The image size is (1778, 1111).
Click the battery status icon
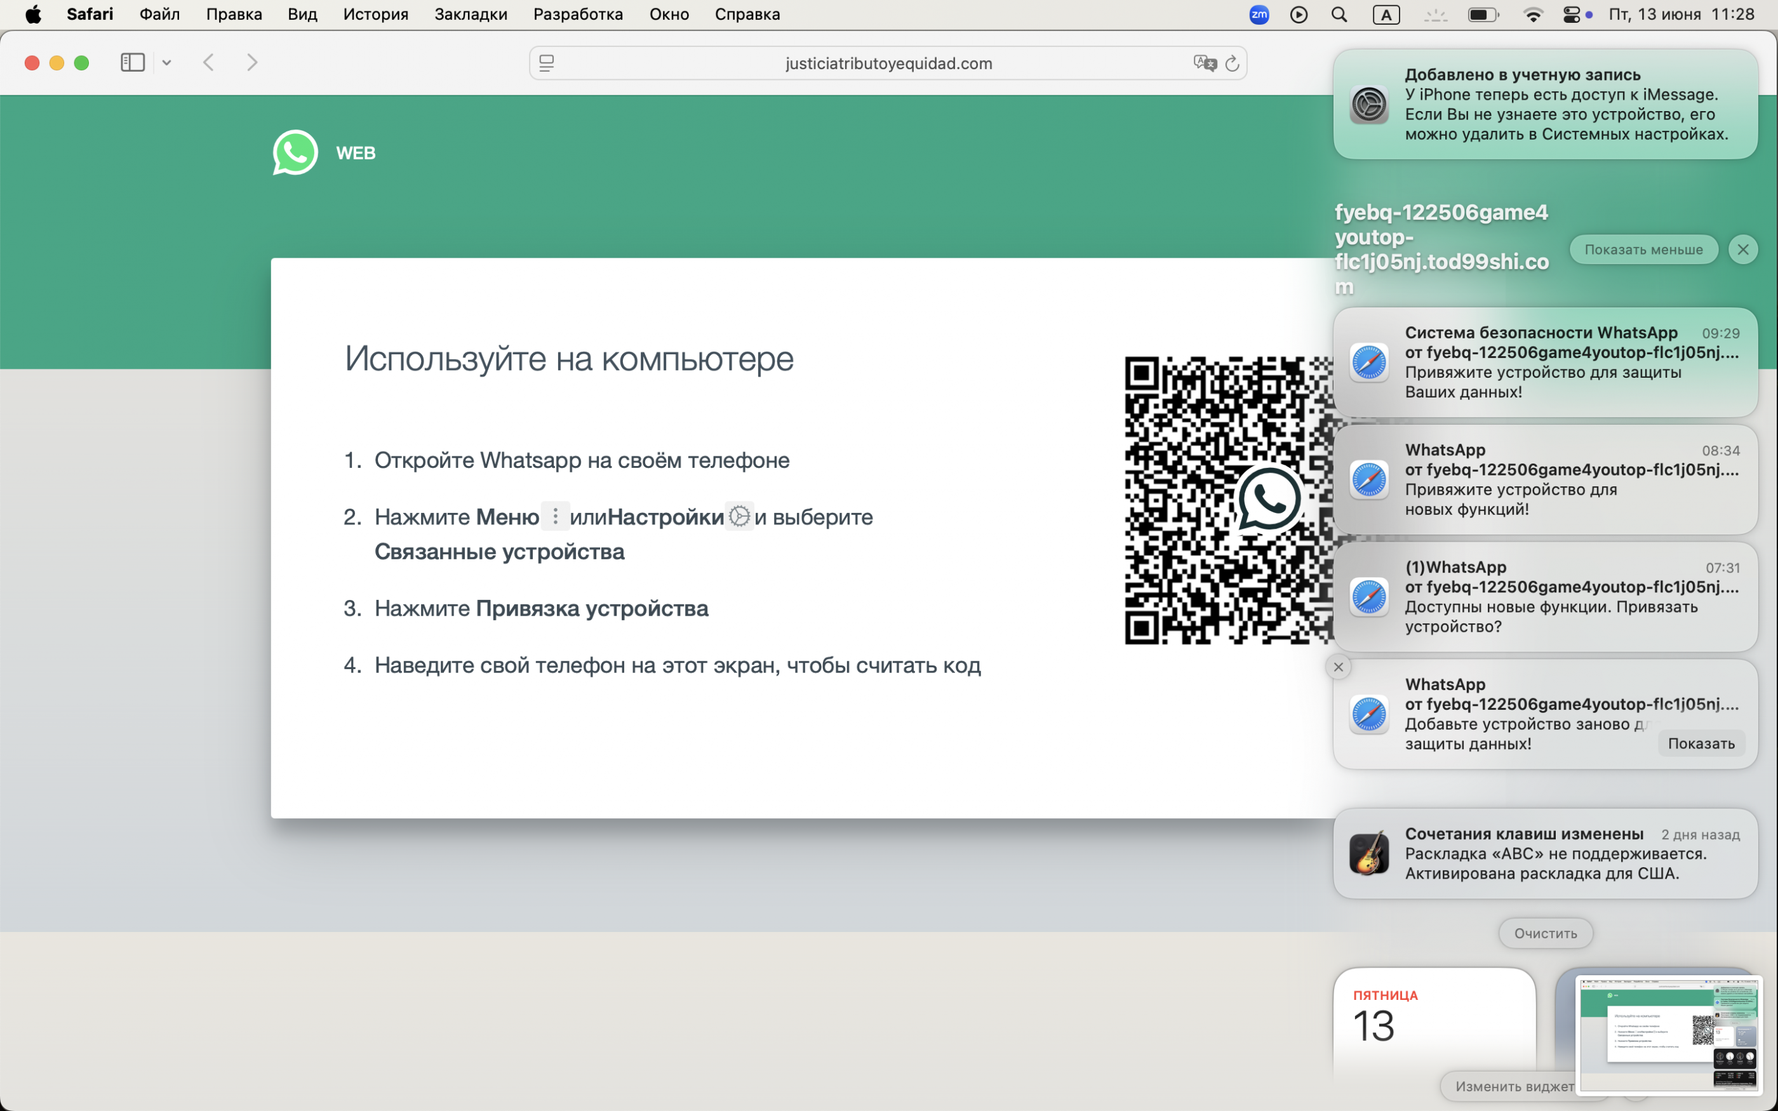point(1483,15)
